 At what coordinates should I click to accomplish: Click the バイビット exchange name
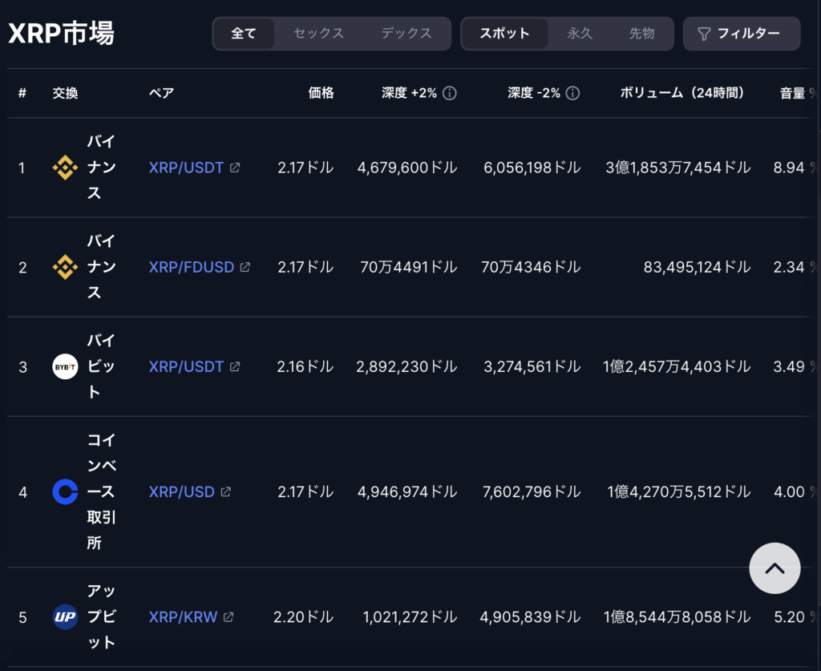coord(101,366)
